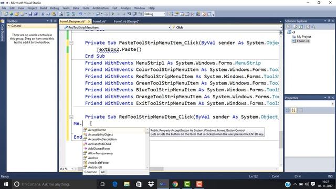Open the Debug configuration dropdown
The width and height of the screenshot is (336, 189).
(x=164, y=14)
